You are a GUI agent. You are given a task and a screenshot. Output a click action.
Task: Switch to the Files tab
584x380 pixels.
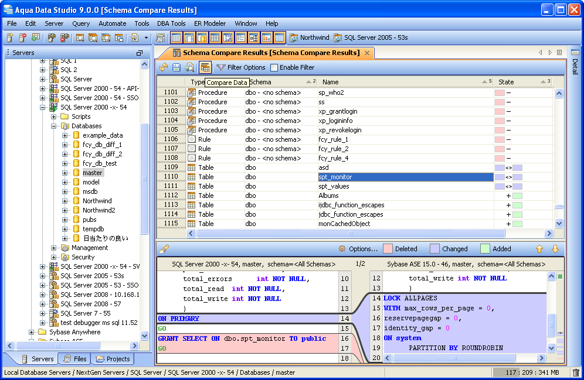[74, 359]
